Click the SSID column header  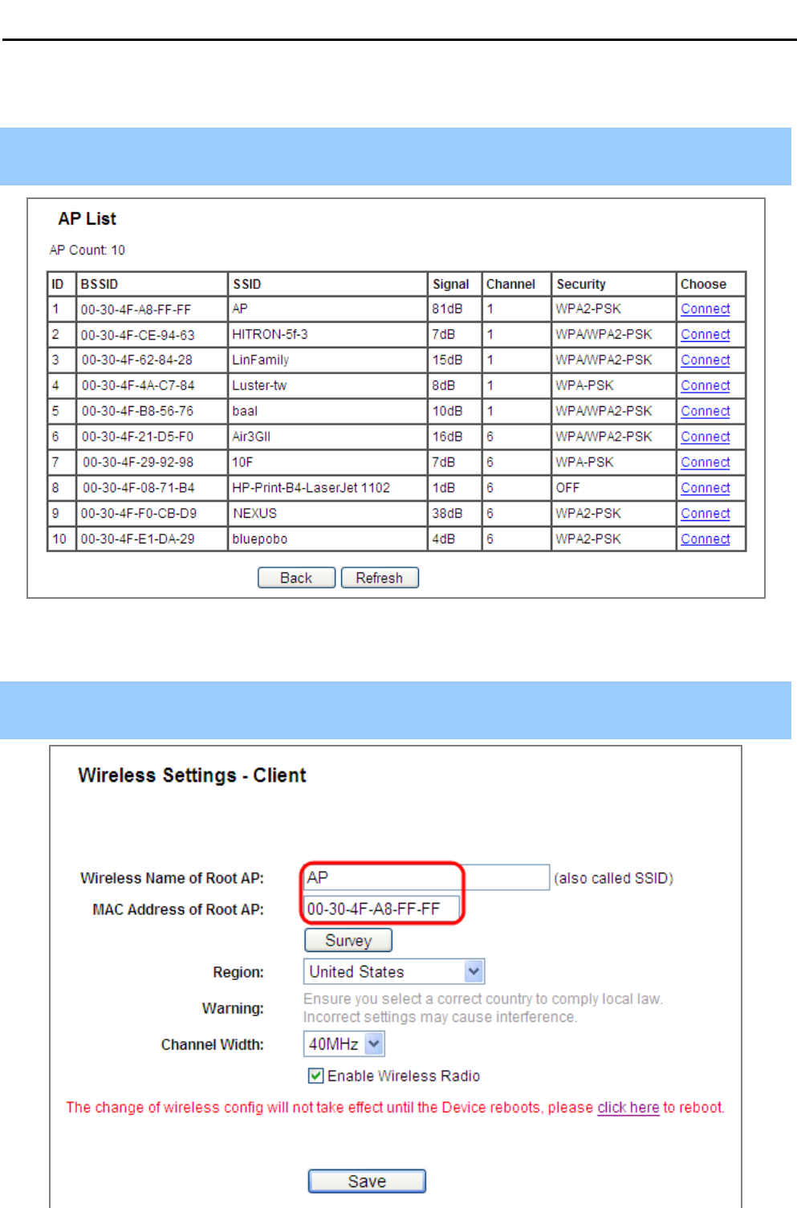click(327, 284)
